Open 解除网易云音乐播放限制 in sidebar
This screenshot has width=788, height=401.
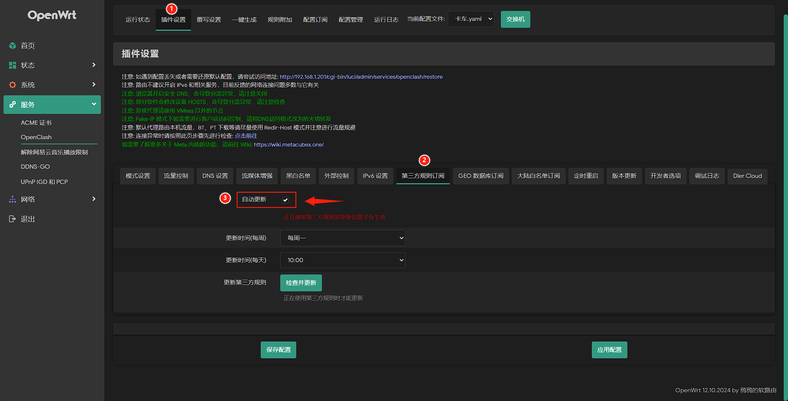point(54,152)
